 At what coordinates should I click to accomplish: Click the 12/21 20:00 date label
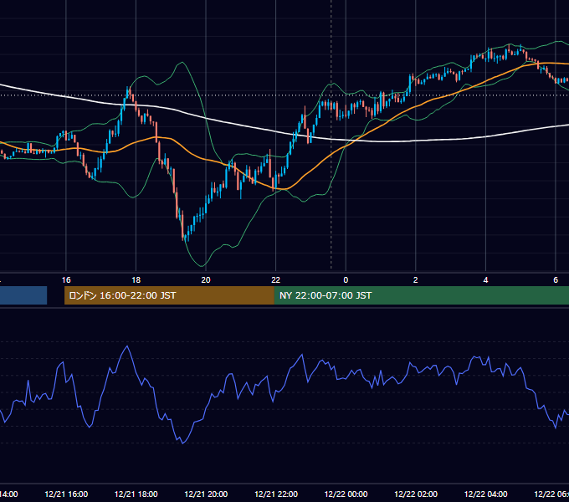(206, 494)
